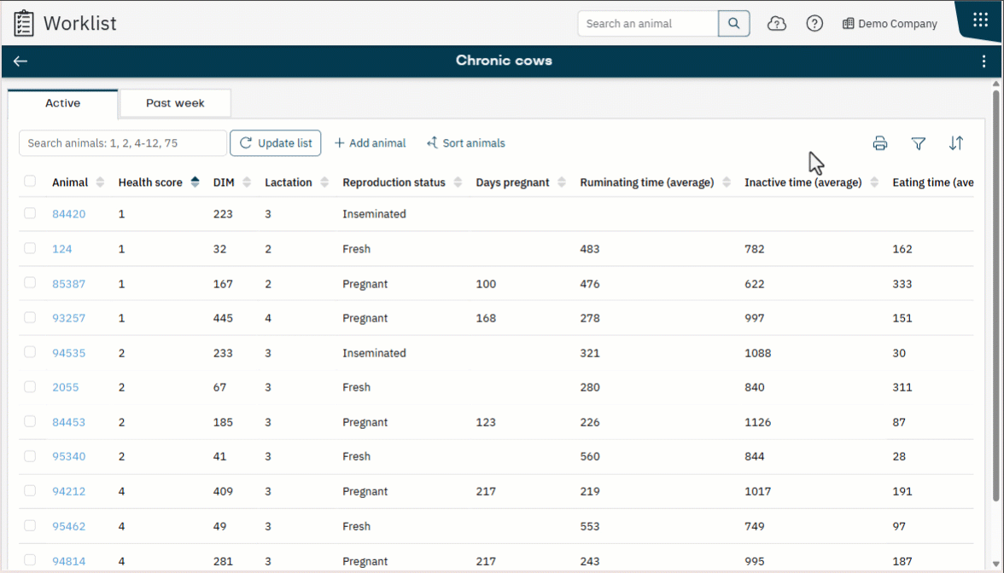The width and height of the screenshot is (1004, 573).
Task: Open animal 85387 link
Action: [x=68, y=284]
